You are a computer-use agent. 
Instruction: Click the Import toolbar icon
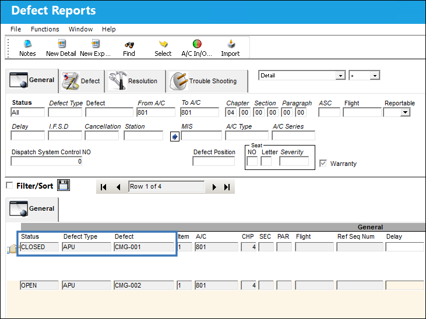pos(231,44)
